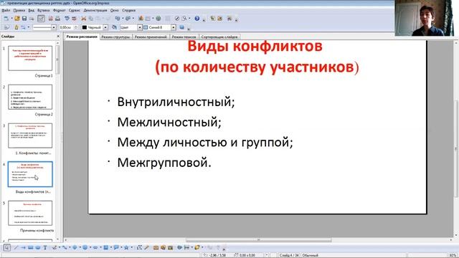
Task: Select slide 1 thumbnail in panel
Action: tap(30, 58)
